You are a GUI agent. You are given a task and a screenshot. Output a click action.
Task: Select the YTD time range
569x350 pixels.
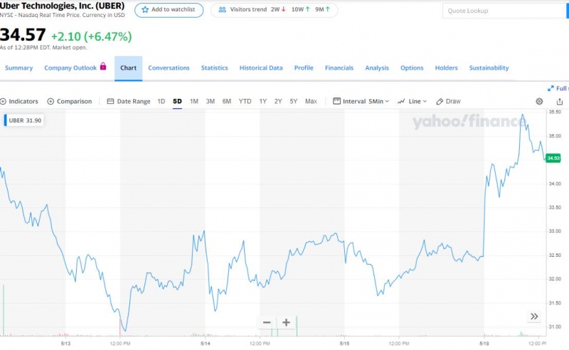pos(245,102)
